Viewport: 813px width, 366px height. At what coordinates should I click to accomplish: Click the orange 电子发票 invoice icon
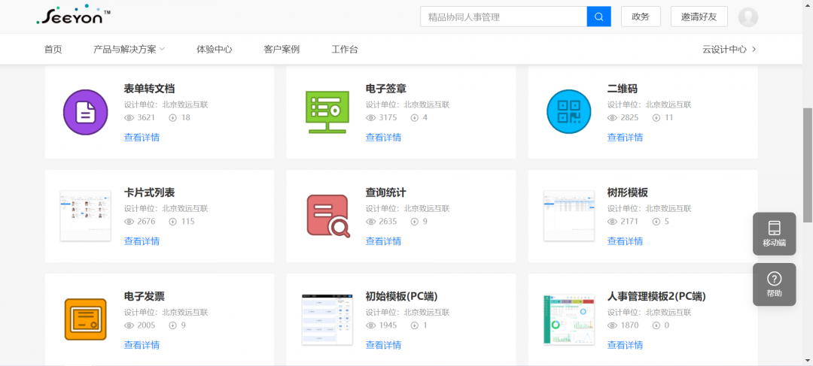point(86,319)
